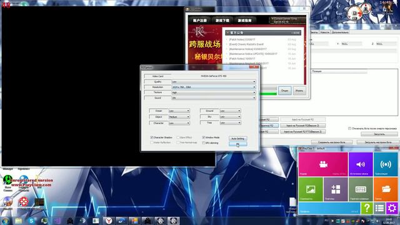This screenshot has height=225, width=400.
Task: Open Skype from the taskbar
Action: click(31, 221)
